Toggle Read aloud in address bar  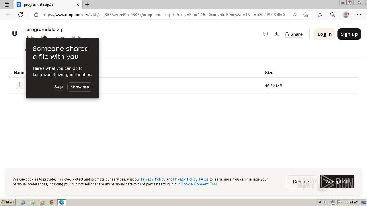(295, 15)
